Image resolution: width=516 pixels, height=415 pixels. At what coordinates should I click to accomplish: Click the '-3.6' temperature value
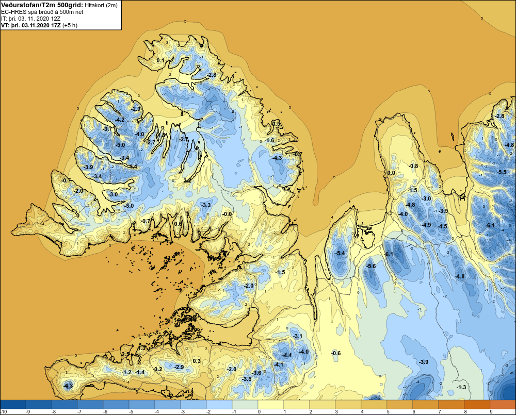[256, 373]
